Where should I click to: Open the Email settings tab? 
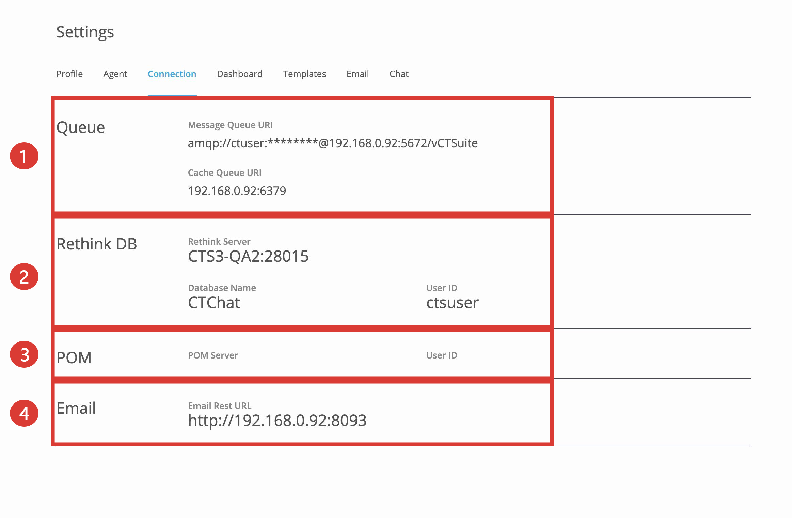(x=358, y=74)
